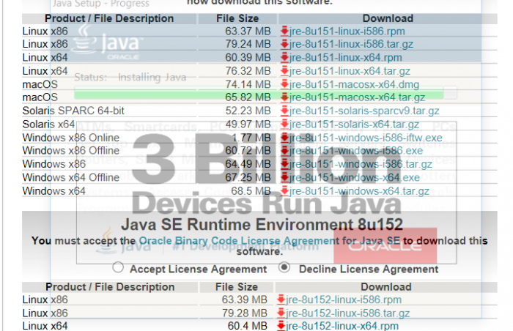Download jre-8u151-windows-x64.tar.gz
513x331 pixels.
point(359,191)
